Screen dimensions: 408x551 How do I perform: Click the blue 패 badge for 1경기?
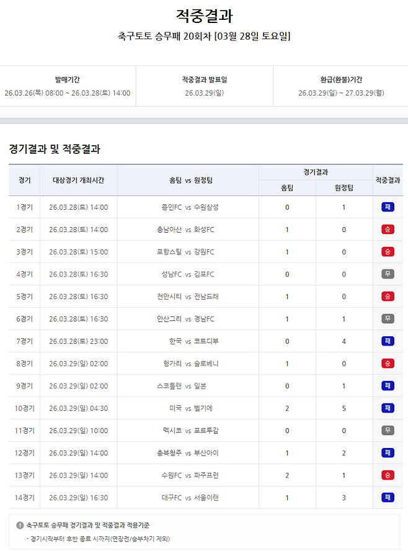tap(388, 207)
